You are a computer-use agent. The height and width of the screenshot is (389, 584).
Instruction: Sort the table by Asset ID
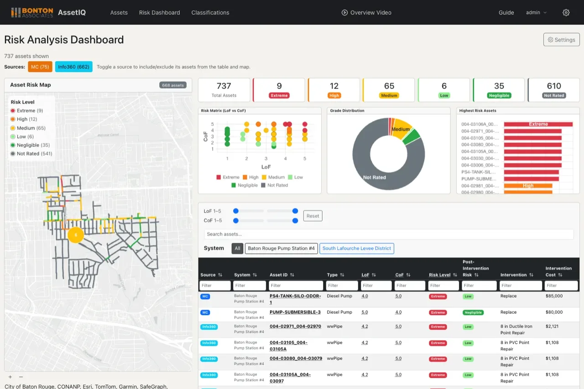click(282, 275)
